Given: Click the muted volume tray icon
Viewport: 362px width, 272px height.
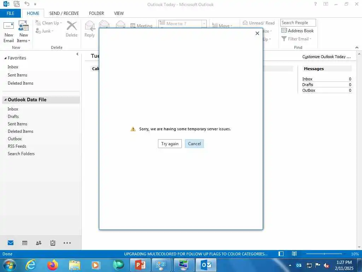Looking at the screenshot, I should pyautogui.click(x=326, y=265).
